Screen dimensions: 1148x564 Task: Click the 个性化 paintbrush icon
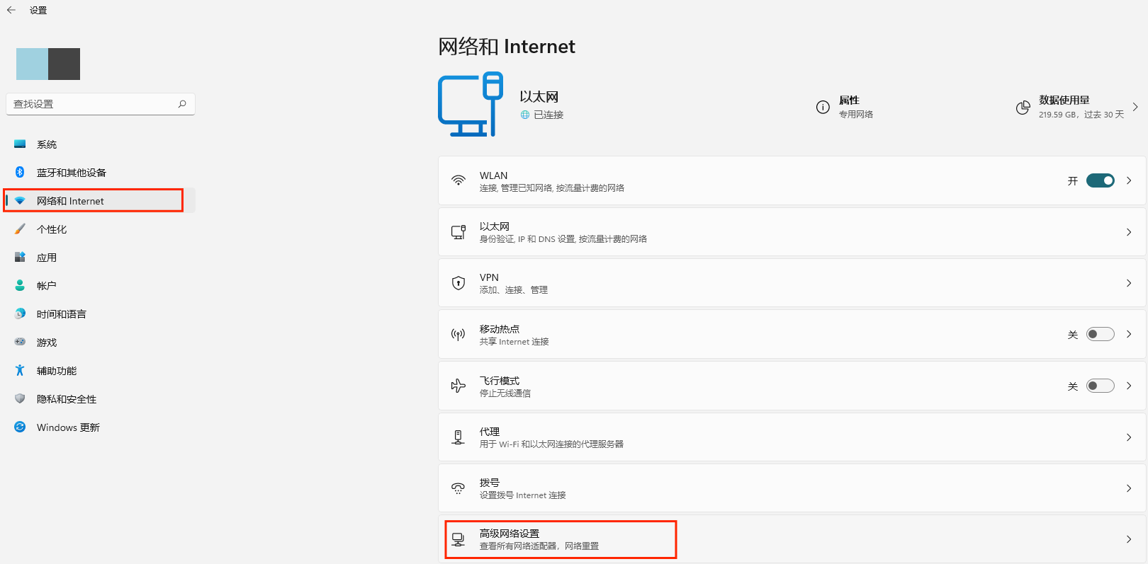(x=20, y=229)
